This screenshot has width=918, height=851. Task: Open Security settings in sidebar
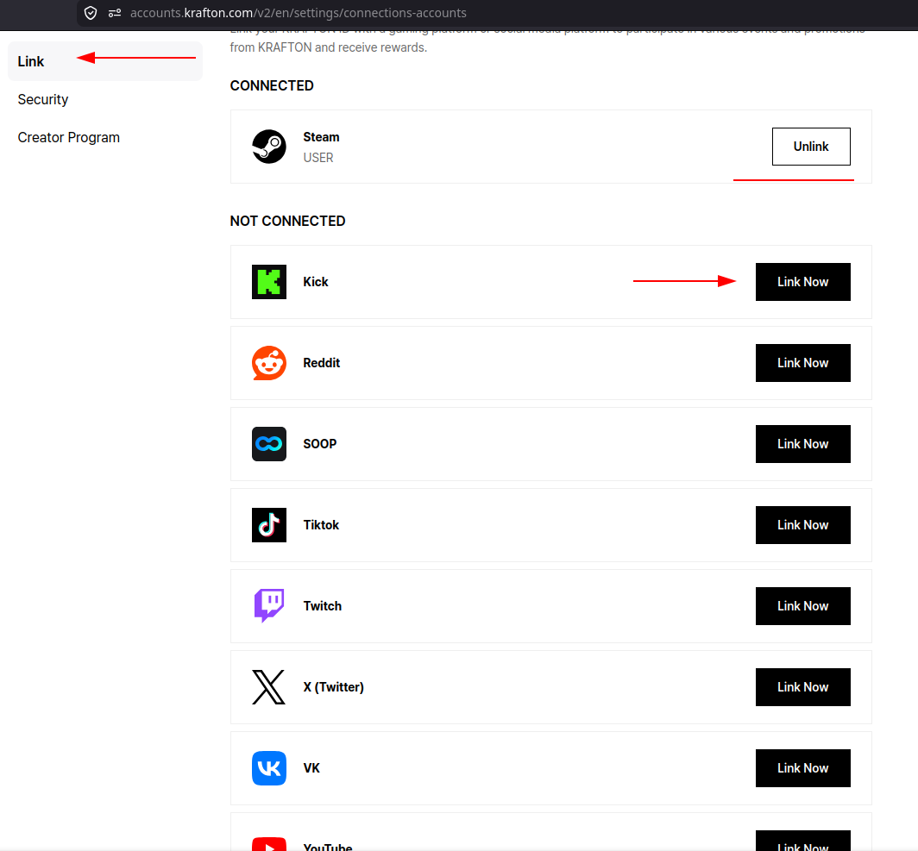click(43, 99)
